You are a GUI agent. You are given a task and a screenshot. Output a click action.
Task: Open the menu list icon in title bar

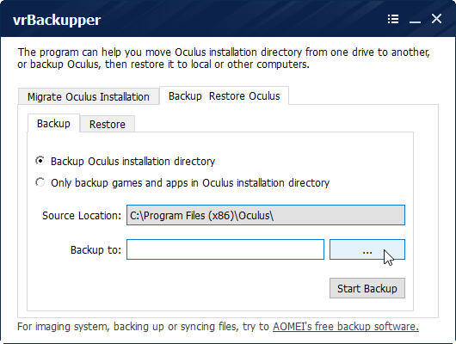(393, 19)
